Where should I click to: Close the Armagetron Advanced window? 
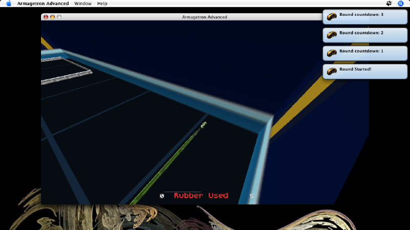pyautogui.click(x=46, y=17)
